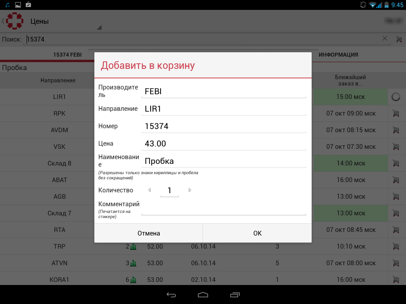Image resolution: width=406 pixels, height=304 pixels.
Task: Tap cart icon in KORA1 row
Action: (396, 280)
